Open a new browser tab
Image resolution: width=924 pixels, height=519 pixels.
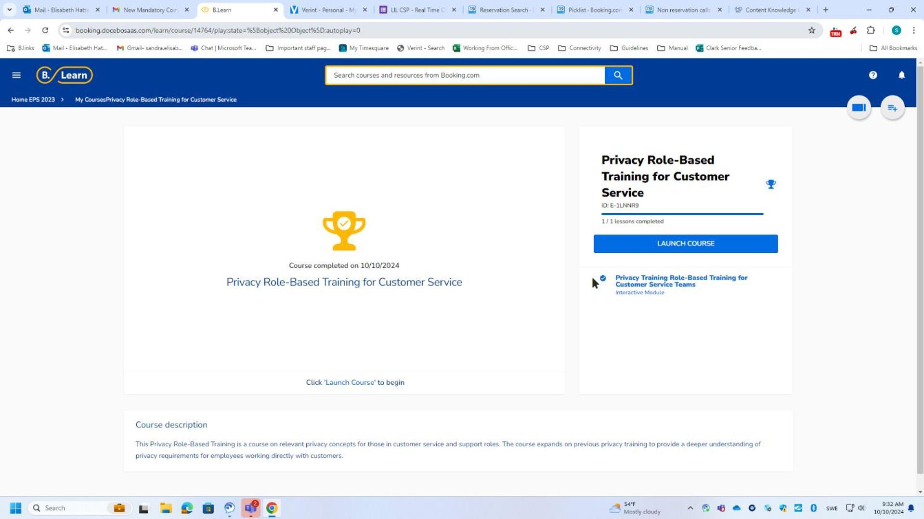(826, 10)
